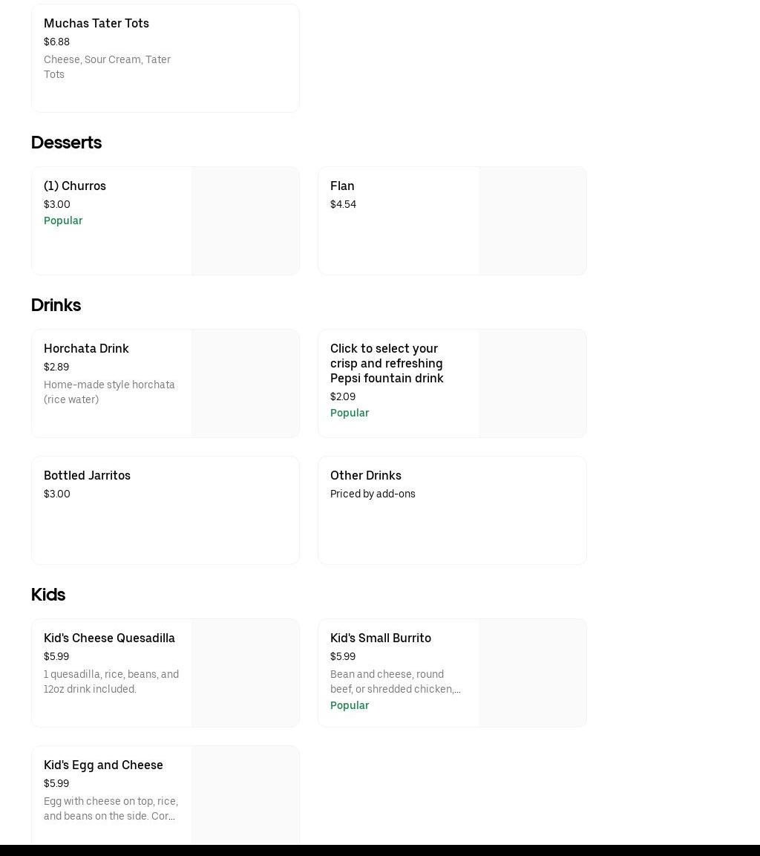Click the Kids section heading
The width and height of the screenshot is (760, 856).
pos(48,595)
